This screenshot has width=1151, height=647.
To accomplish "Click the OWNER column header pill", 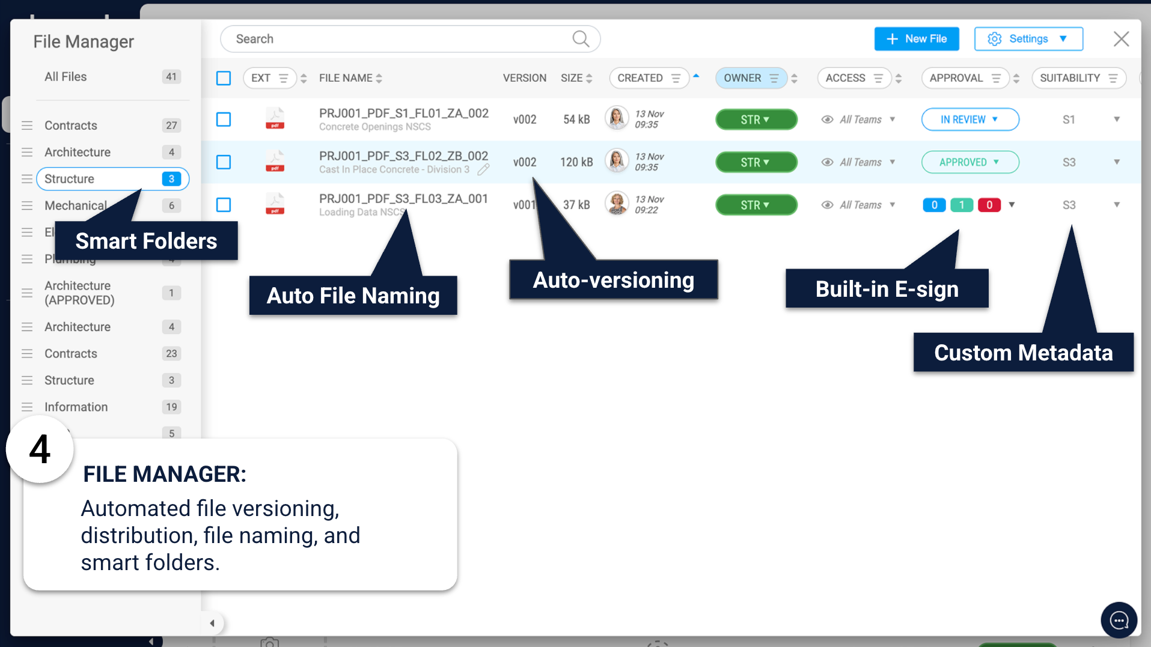I will coord(751,78).
